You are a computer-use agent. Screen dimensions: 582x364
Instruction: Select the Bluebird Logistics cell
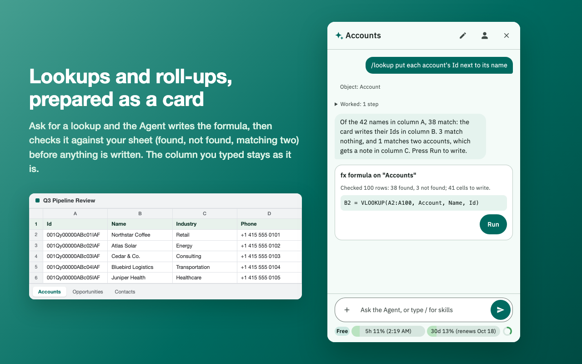[140, 267]
